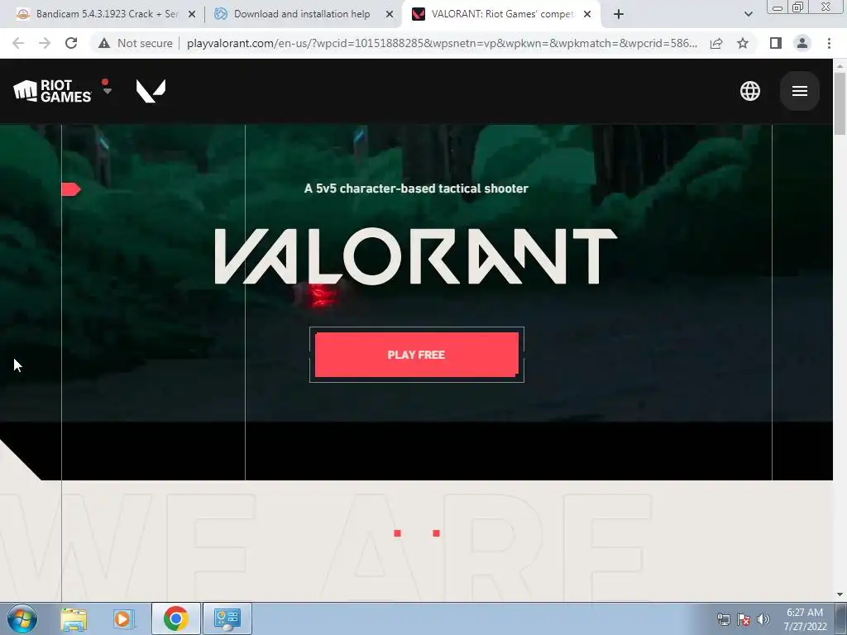
Task: Click the Show desktop strip on the taskbar
Action: point(841,618)
